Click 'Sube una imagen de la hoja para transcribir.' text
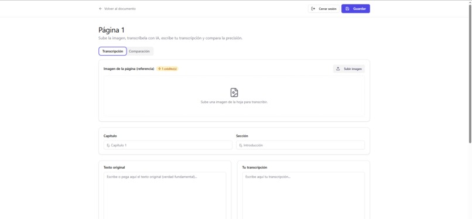472x219 pixels. click(234, 102)
